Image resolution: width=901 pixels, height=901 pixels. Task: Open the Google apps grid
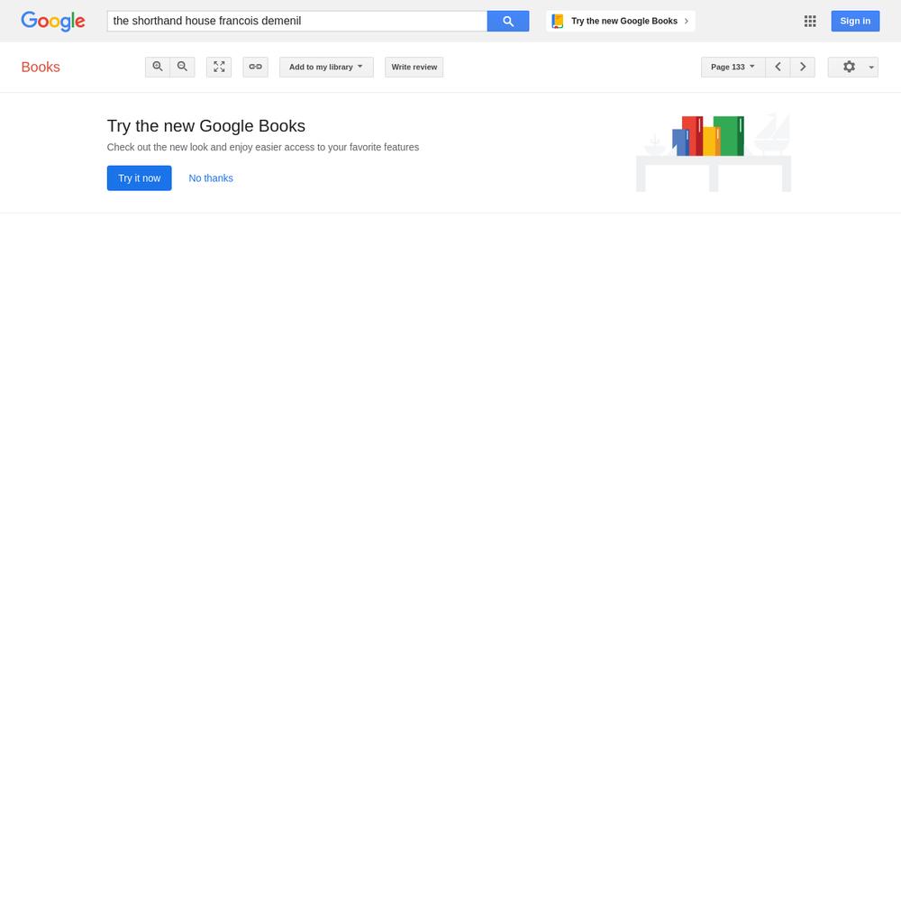pos(810,22)
